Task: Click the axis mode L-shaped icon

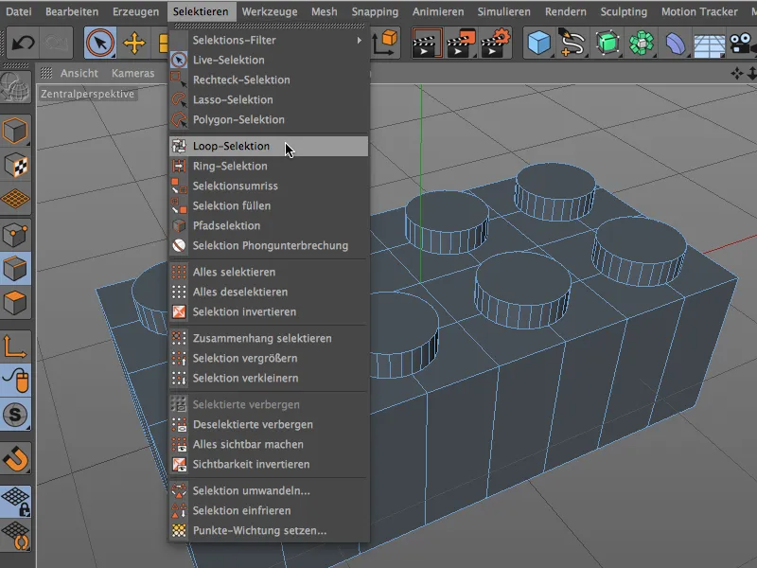Action: pyautogui.click(x=15, y=346)
